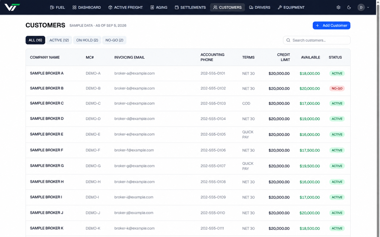Open the user avatar D menu
Image resolution: width=380 pixels, height=237 pixels.
pyautogui.click(x=361, y=7)
